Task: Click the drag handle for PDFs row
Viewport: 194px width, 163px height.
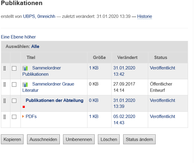Action: click(4, 117)
